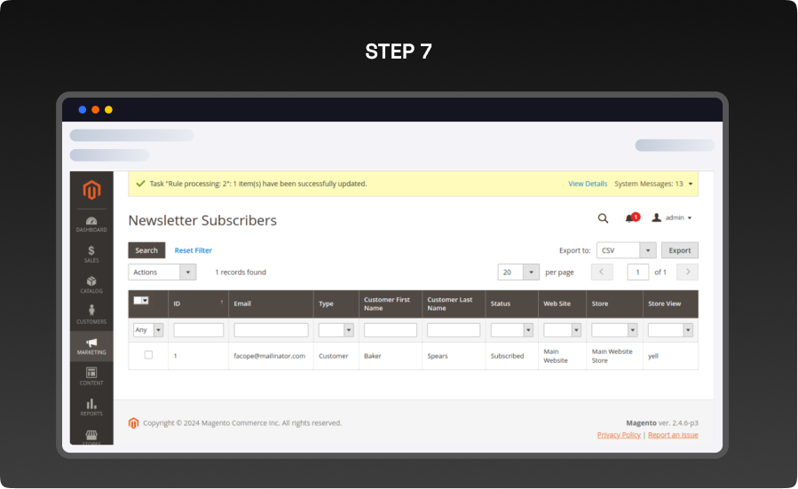Open the Customers sidebar menu
Screen dimensions: 798x489
[91, 315]
